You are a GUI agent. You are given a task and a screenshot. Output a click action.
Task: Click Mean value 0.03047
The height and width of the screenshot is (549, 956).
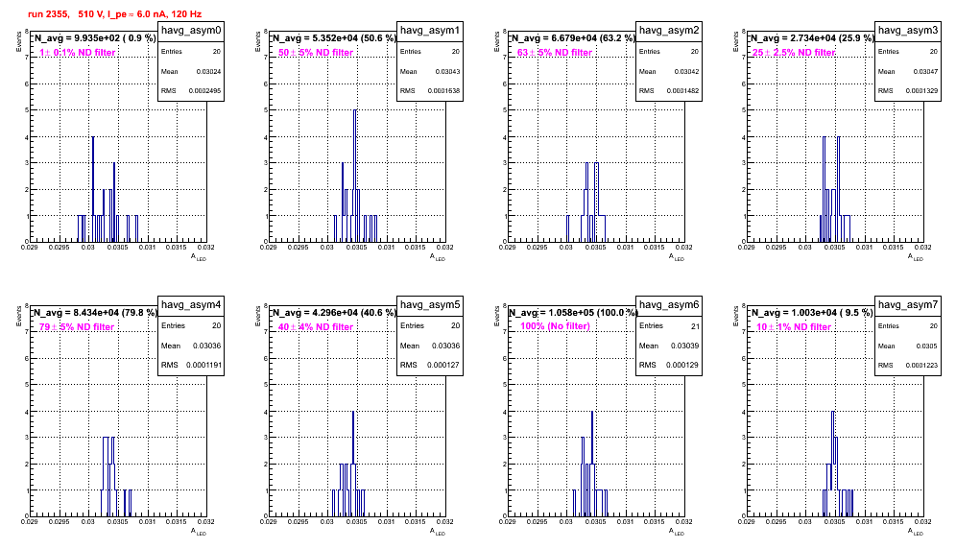click(925, 72)
